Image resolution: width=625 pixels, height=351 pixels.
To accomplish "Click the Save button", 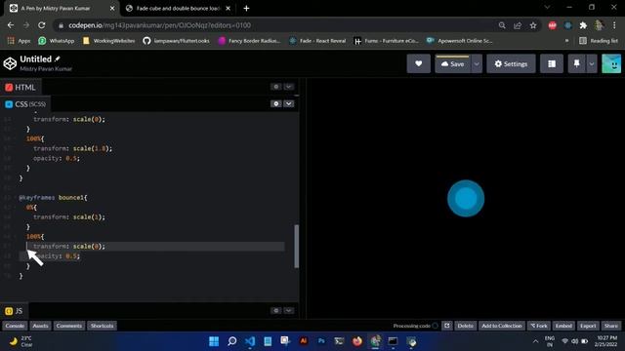I will (453, 63).
